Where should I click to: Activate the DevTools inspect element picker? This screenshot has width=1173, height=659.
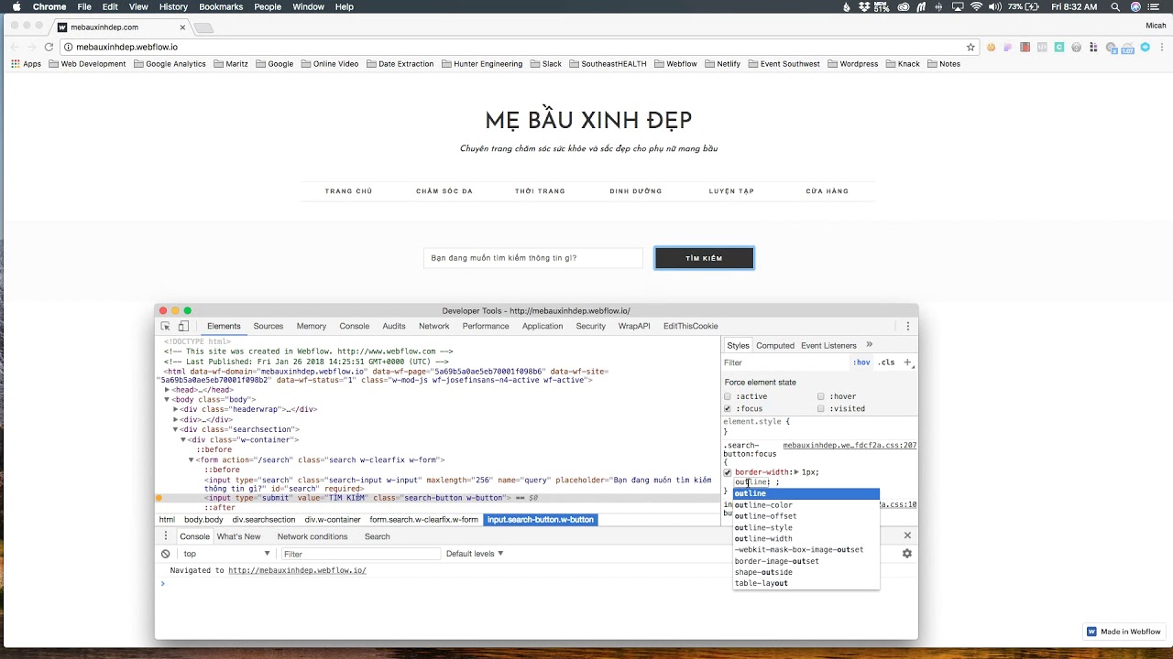coord(165,326)
